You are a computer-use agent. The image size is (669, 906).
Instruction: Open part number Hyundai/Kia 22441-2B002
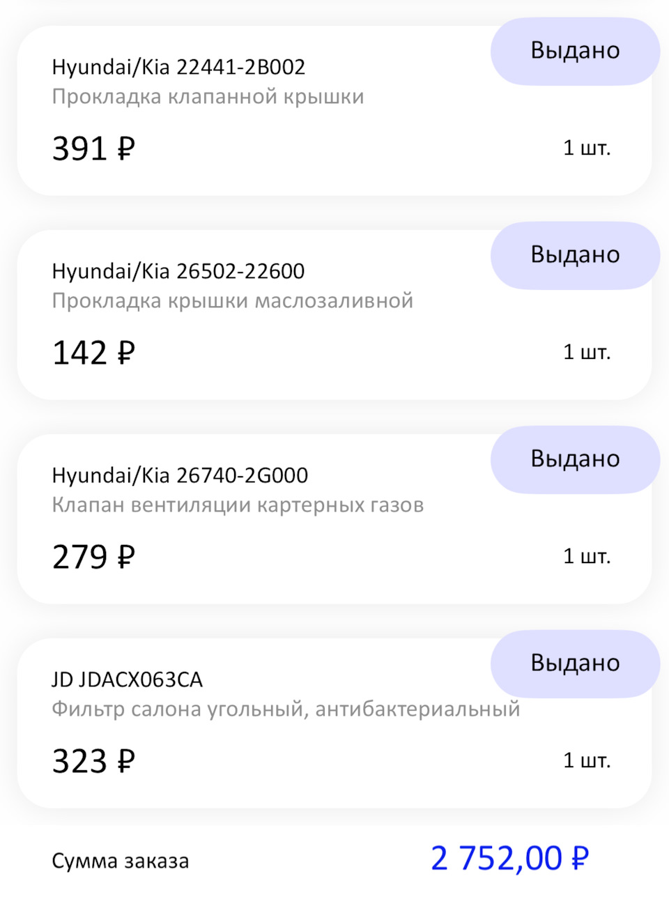[178, 68]
